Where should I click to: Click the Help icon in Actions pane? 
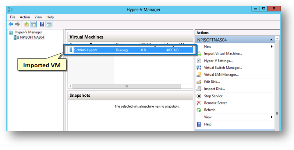point(199,124)
